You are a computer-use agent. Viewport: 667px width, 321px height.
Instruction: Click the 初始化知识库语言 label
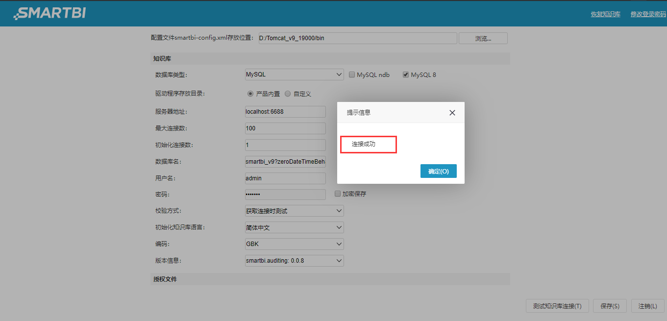(180, 227)
